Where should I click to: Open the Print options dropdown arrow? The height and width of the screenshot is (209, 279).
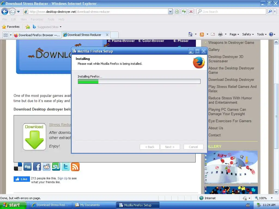pyautogui.click(x=226, y=34)
